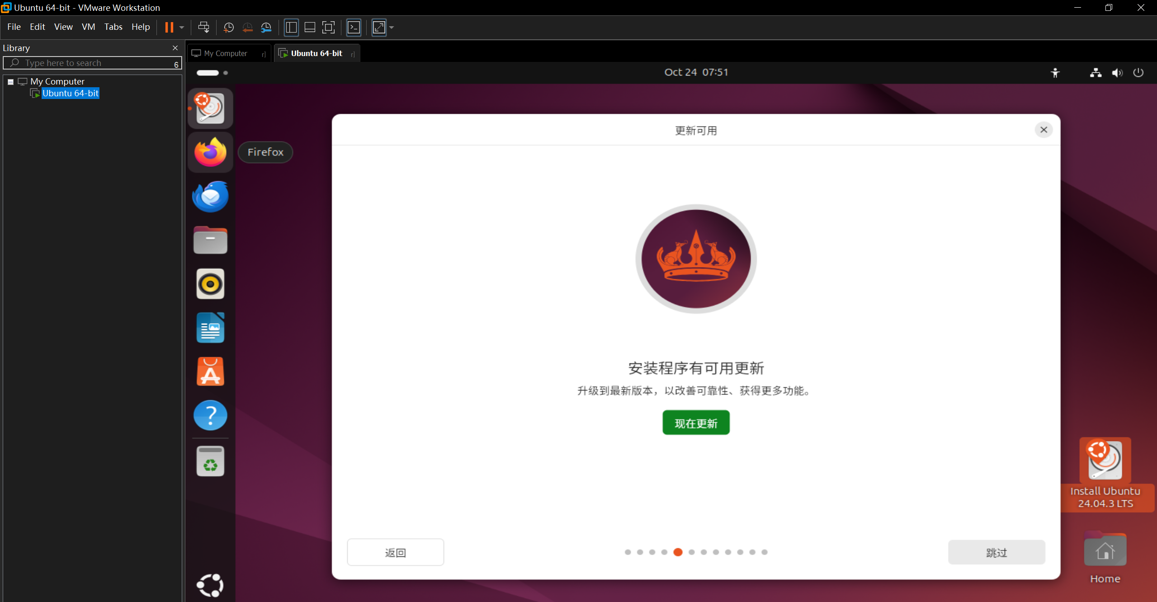1157x602 pixels.
Task: Open the accessibility menu in top bar
Action: [x=1055, y=73]
